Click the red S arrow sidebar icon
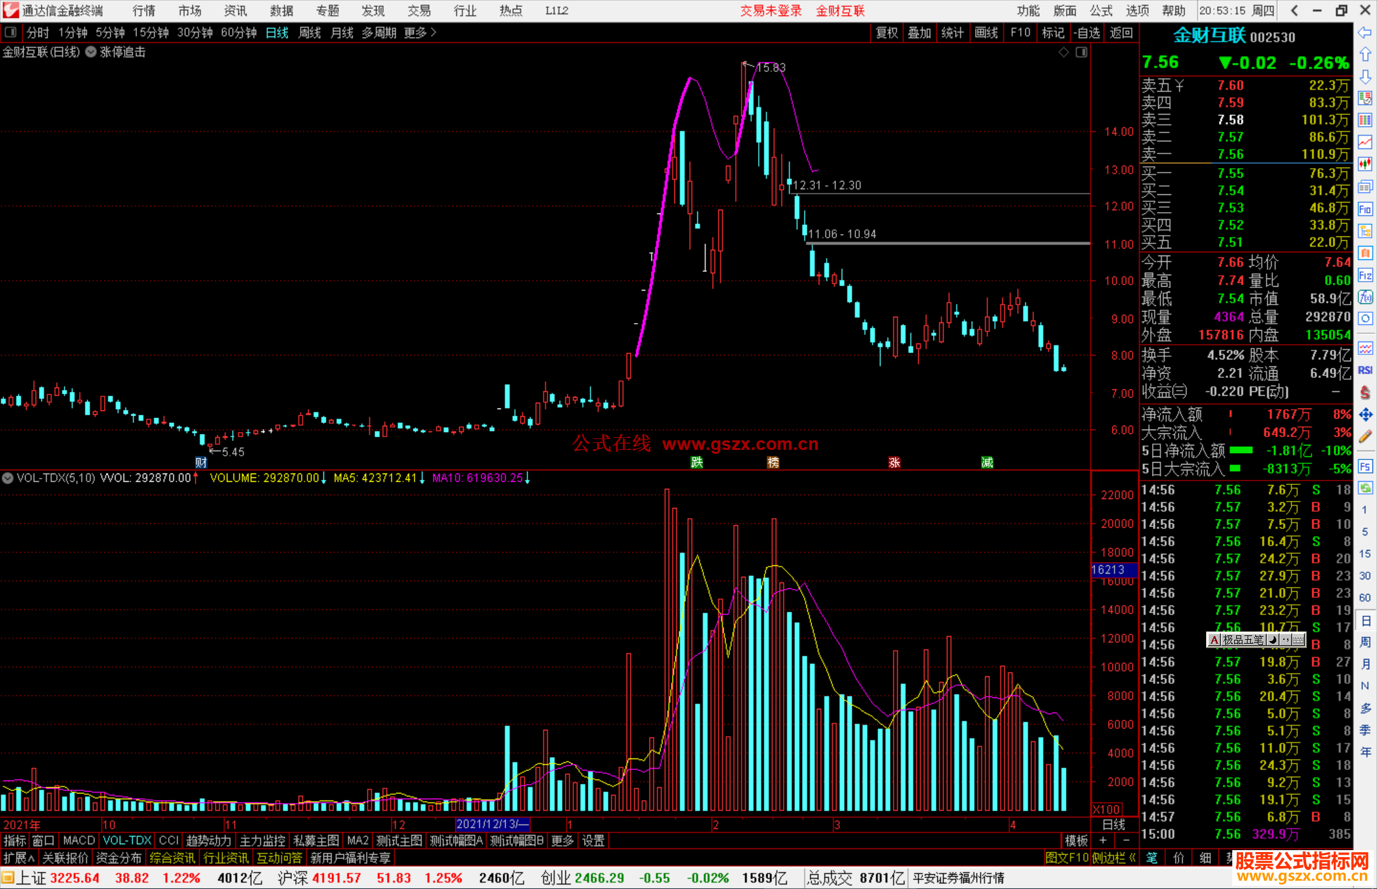This screenshot has height=889, width=1377. [1365, 393]
